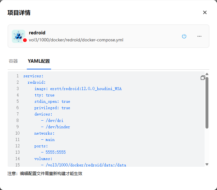
Task: Click the scrollbar down arrow in YAML editor
Action: point(207,164)
